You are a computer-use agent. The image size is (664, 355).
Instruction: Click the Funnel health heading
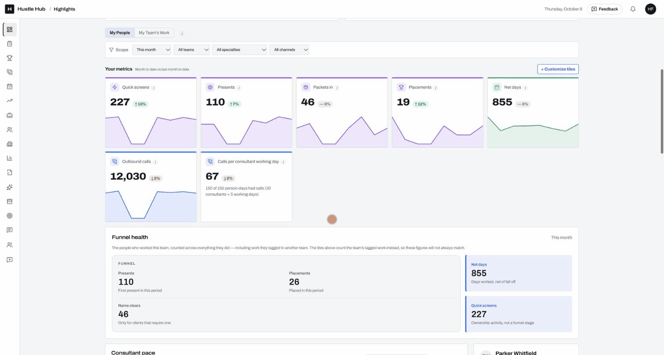130,237
